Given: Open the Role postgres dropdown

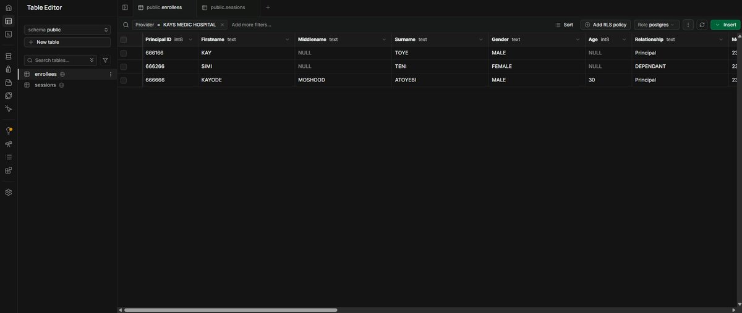Looking at the screenshot, I should click(x=657, y=25).
